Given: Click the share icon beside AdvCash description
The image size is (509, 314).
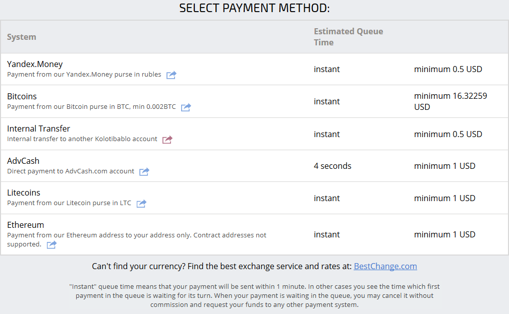Looking at the screenshot, I should tap(144, 171).
